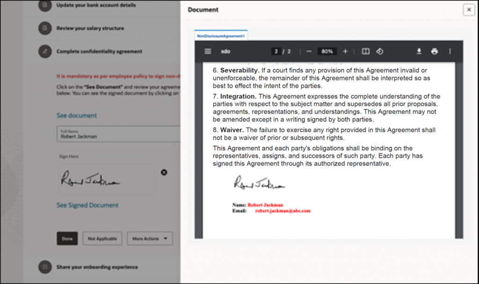Click the 80% zoom level display

(327, 51)
